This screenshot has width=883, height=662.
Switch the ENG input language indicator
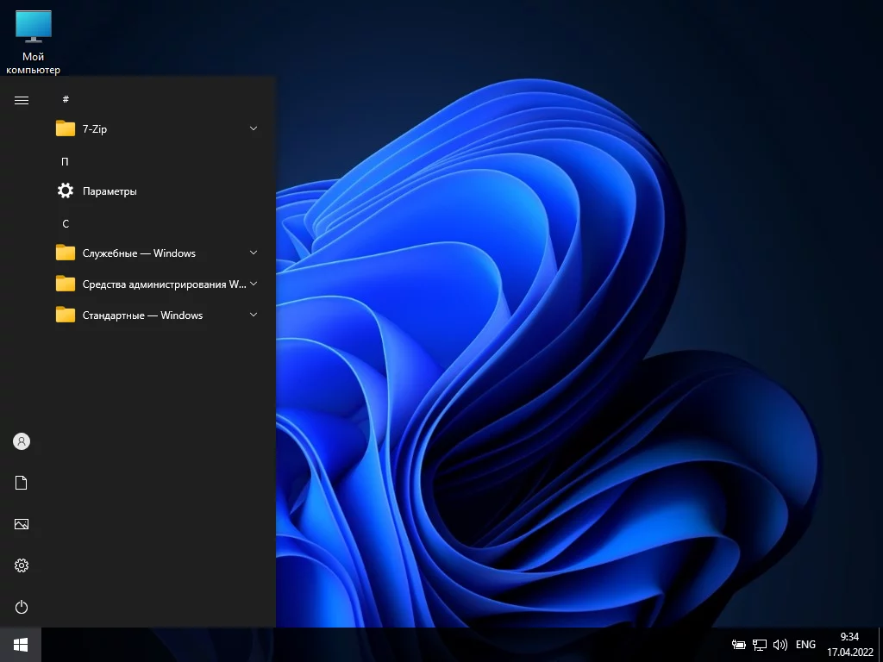[805, 645]
